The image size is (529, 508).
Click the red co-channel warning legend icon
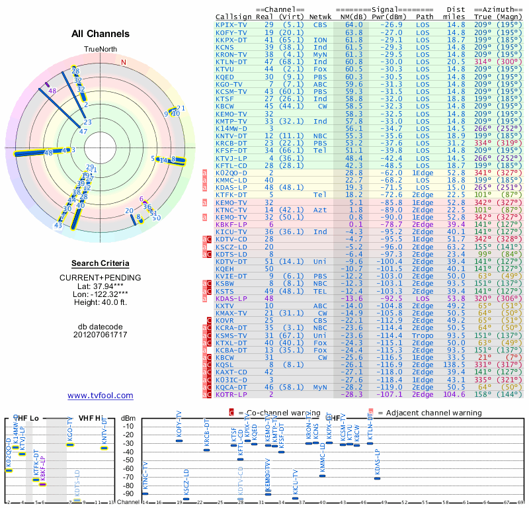(231, 413)
